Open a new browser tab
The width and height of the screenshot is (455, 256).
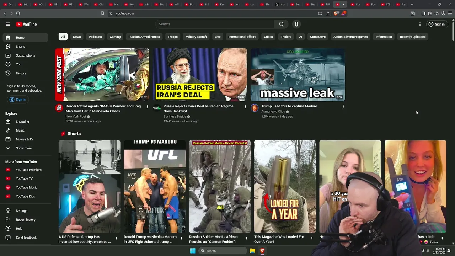coord(412,4)
